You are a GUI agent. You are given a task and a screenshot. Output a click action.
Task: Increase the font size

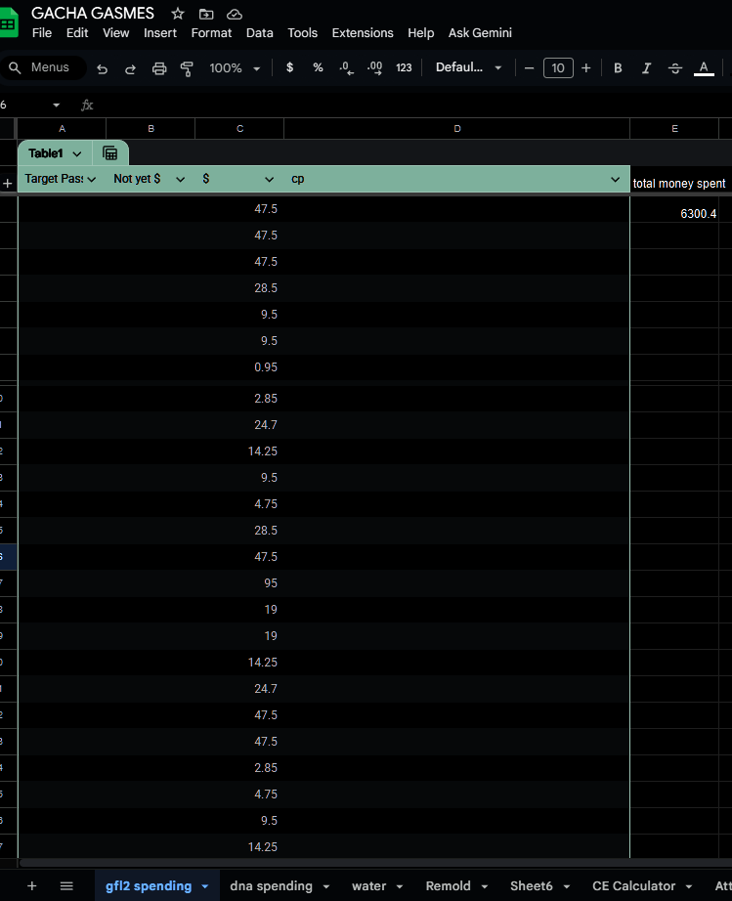tap(586, 67)
